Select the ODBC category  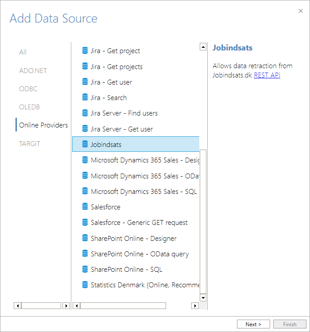28,89
